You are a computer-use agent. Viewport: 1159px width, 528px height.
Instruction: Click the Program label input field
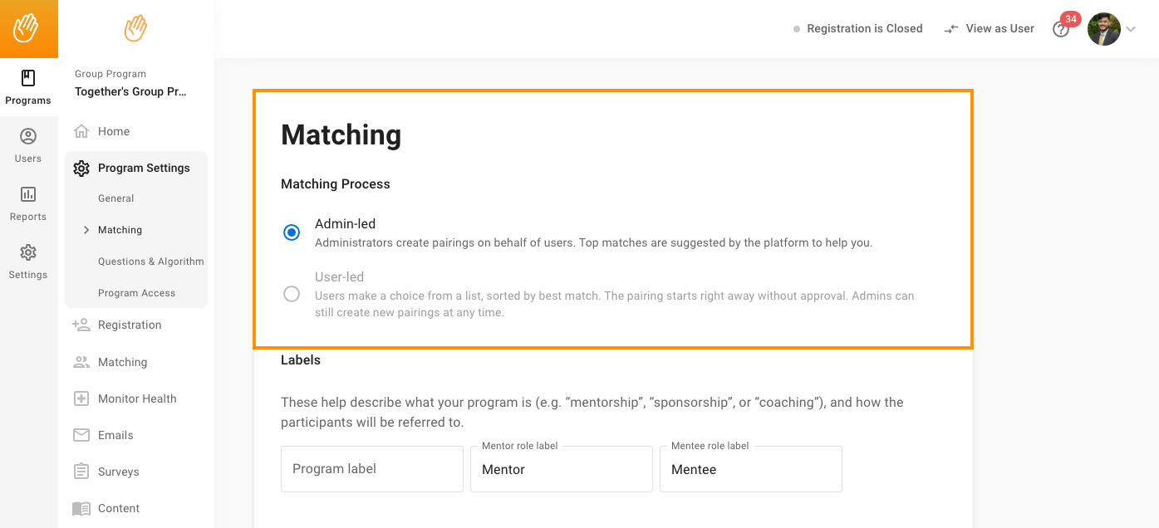pos(372,469)
